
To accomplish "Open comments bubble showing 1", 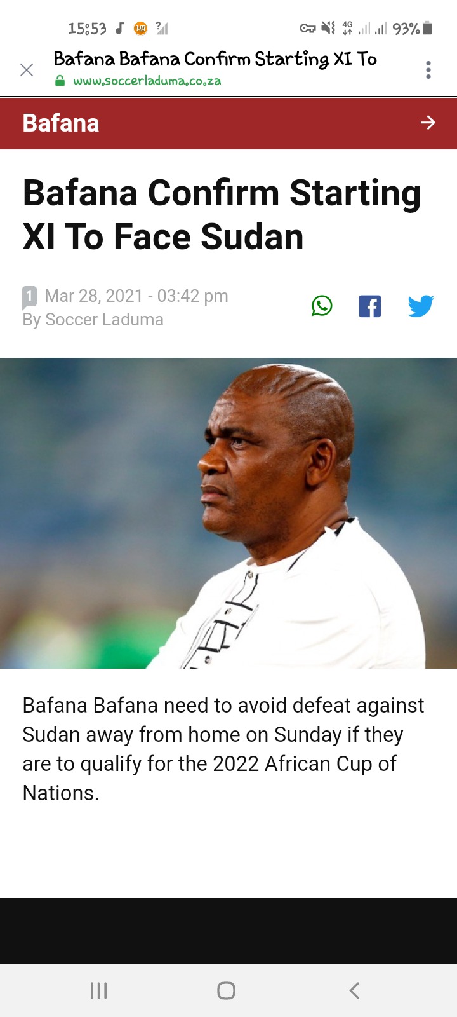I will click(29, 297).
